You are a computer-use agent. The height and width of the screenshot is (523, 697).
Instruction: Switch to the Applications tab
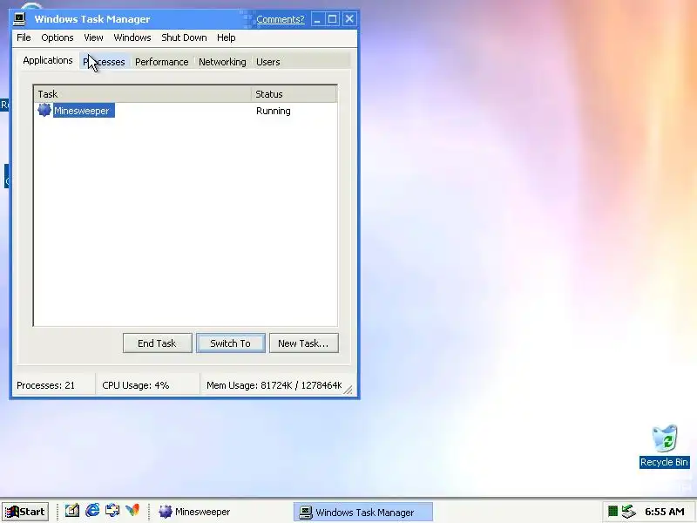[48, 60]
